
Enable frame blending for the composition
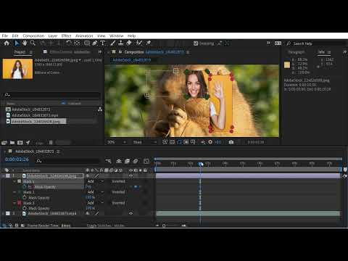127,161
